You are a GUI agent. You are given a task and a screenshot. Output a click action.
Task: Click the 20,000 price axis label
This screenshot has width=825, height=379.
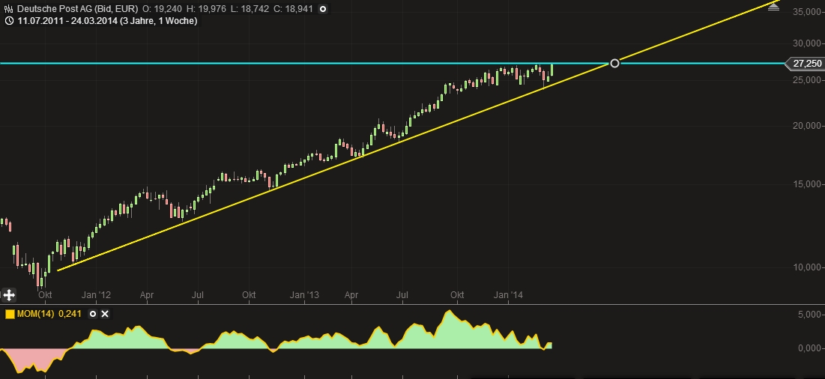pos(807,126)
